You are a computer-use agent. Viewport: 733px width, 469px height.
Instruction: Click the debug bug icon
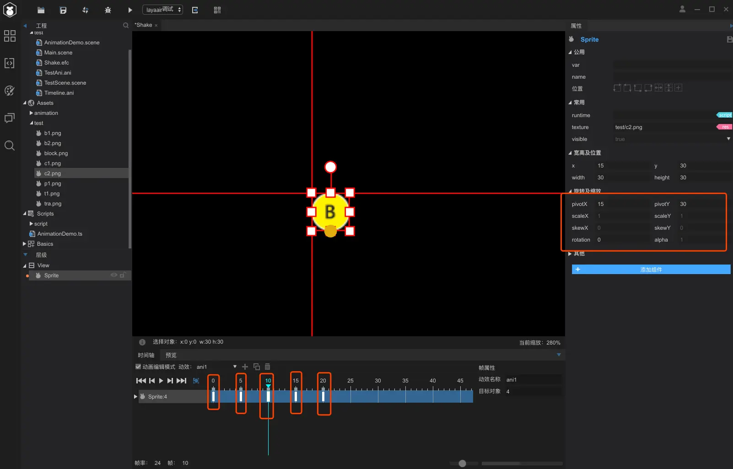(x=108, y=10)
